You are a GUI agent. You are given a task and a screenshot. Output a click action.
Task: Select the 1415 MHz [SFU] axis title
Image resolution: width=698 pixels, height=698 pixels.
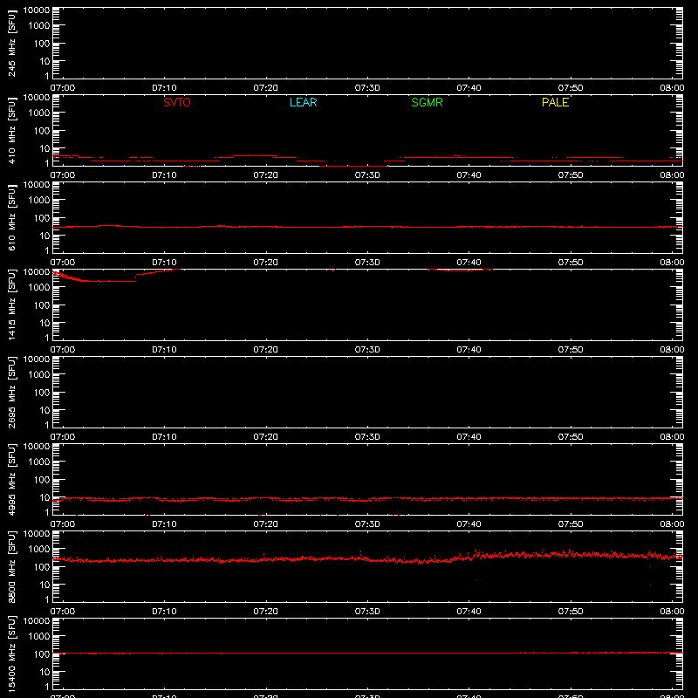click(x=11, y=305)
